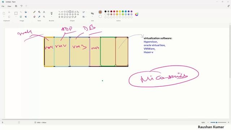Screen dimensions: 231x130
Task: Select the Brushes tool
Action: pos(52,13)
